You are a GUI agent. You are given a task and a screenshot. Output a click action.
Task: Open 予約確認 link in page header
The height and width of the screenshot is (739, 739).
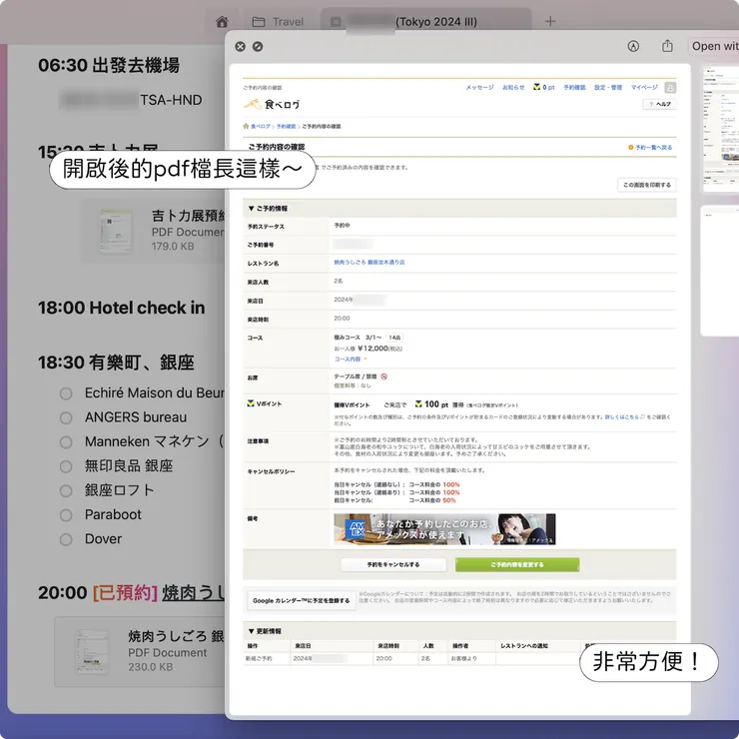(574, 87)
